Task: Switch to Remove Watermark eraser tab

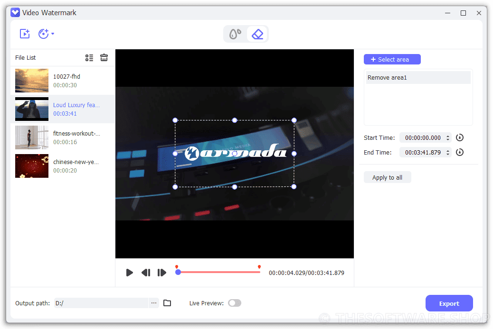Action: pos(257,34)
